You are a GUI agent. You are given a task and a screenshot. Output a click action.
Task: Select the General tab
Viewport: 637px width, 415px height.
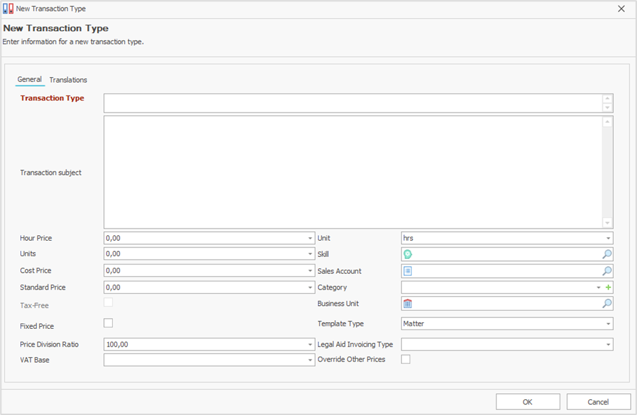tap(29, 79)
